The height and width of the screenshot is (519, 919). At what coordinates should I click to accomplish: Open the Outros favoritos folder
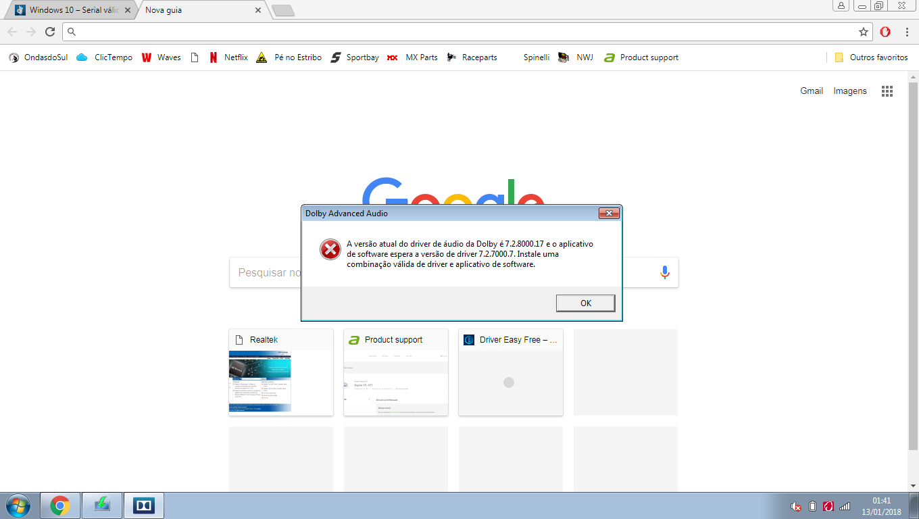point(872,57)
